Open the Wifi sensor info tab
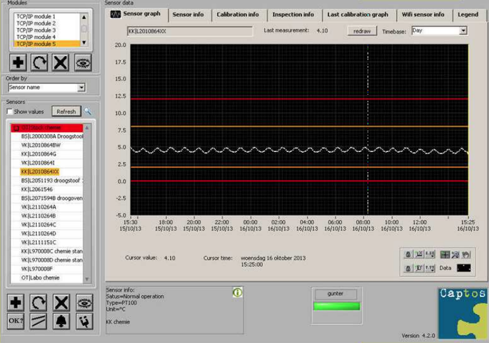Viewport: 489px width, 343px height. coord(423,14)
